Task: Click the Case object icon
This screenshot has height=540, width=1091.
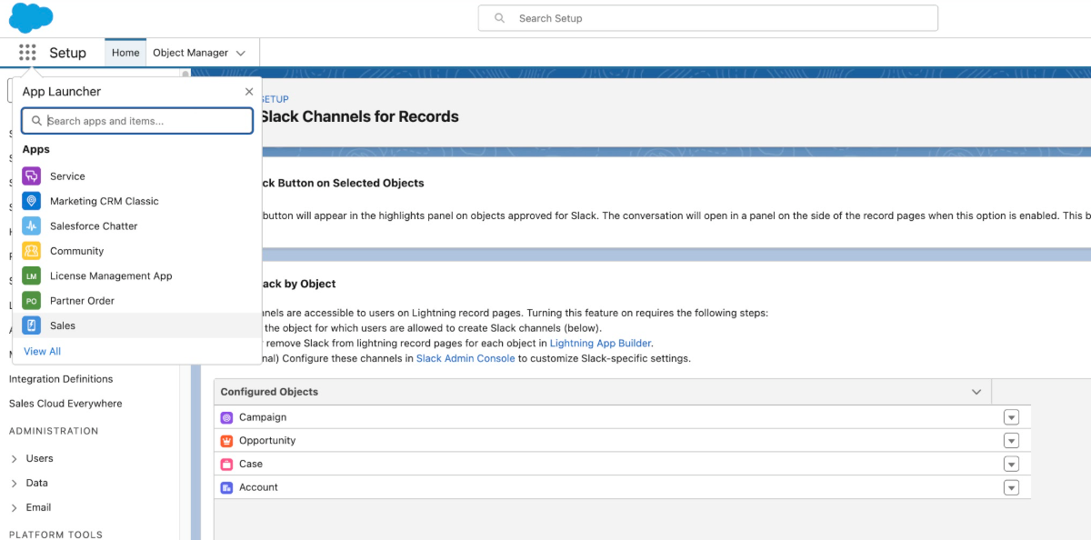Action: [227, 464]
